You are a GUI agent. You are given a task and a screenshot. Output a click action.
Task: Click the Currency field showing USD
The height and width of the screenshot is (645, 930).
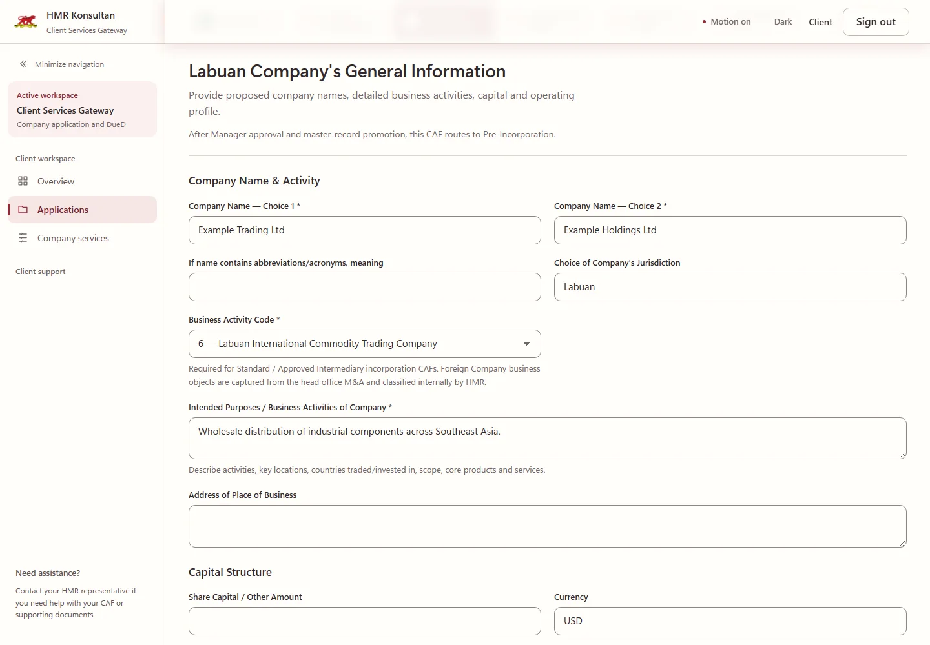click(730, 621)
